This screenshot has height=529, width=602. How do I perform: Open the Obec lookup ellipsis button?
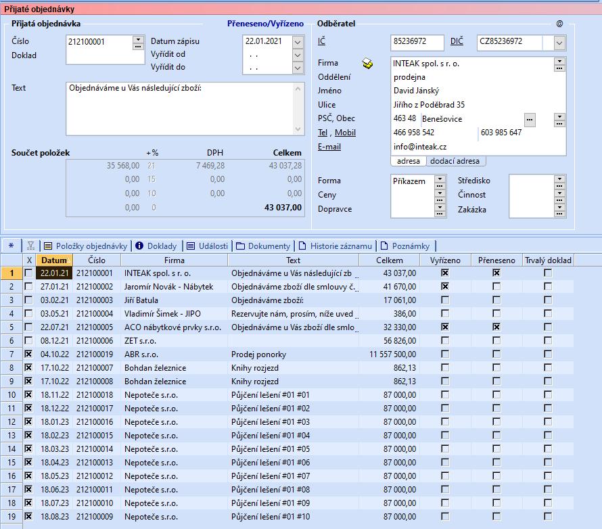tap(530, 120)
